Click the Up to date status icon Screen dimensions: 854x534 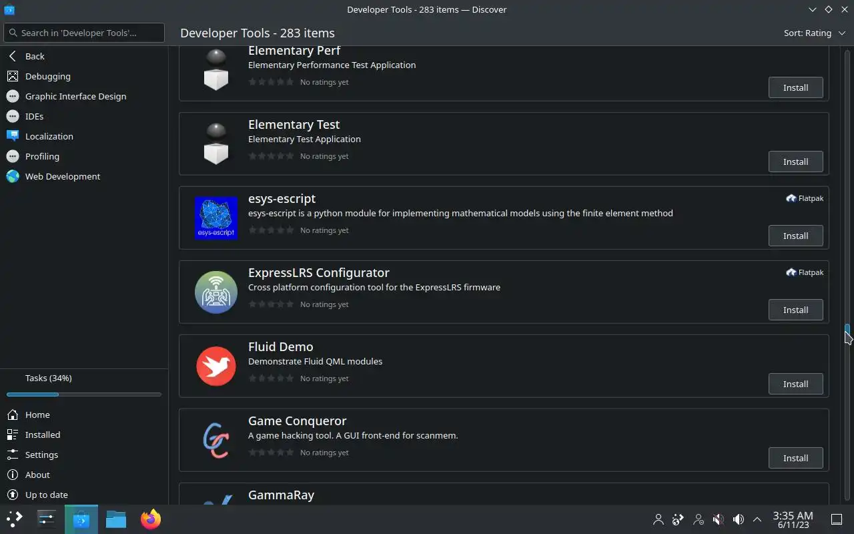[x=13, y=495]
